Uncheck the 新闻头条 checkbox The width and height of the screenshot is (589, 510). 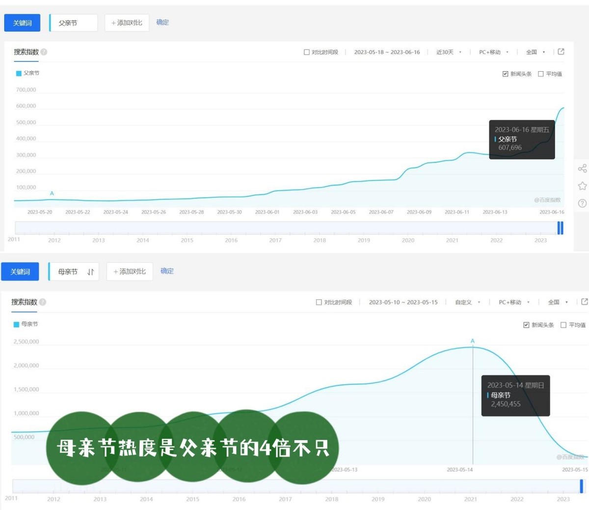505,74
